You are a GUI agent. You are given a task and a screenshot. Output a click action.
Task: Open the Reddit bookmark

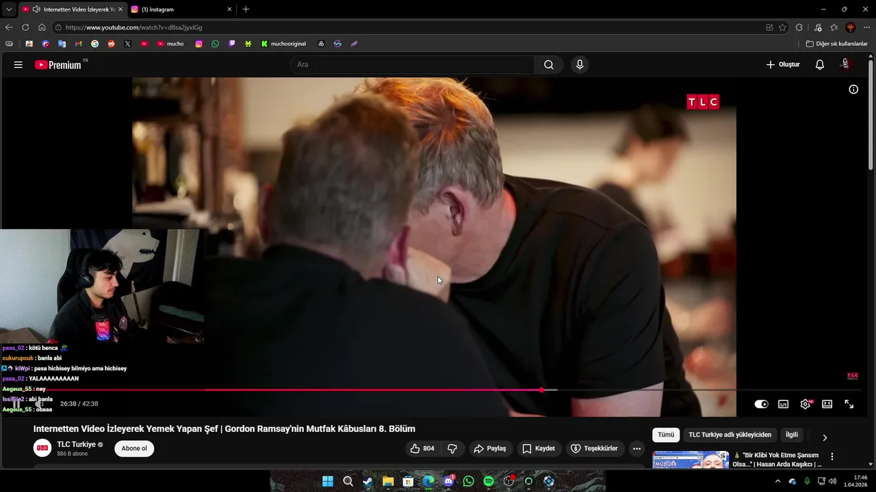[111, 44]
